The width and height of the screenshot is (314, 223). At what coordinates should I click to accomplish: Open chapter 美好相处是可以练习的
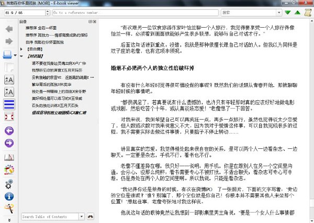(x=57, y=98)
